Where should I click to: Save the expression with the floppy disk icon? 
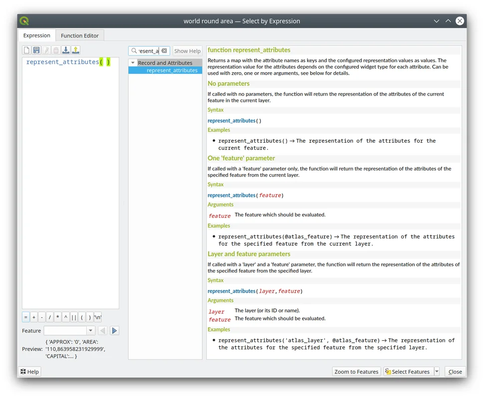click(x=36, y=50)
